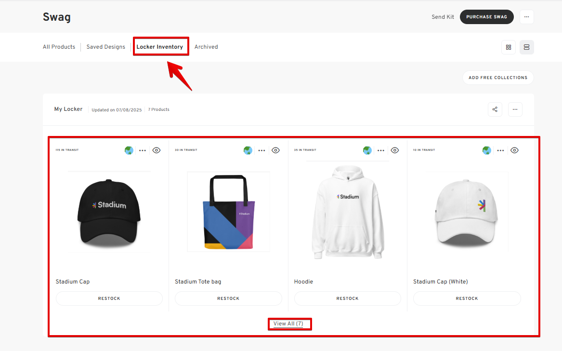Click the Purchase Swag button
The height and width of the screenshot is (351, 562).
(x=486, y=17)
